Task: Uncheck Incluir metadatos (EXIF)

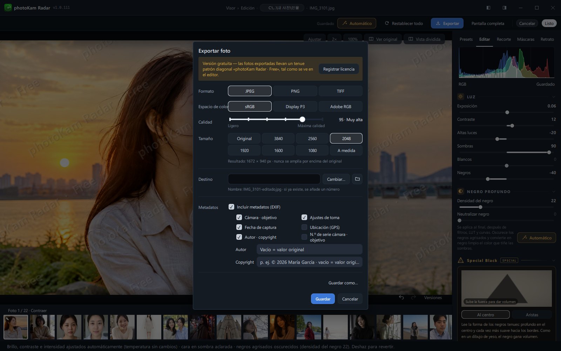Action: click(231, 207)
